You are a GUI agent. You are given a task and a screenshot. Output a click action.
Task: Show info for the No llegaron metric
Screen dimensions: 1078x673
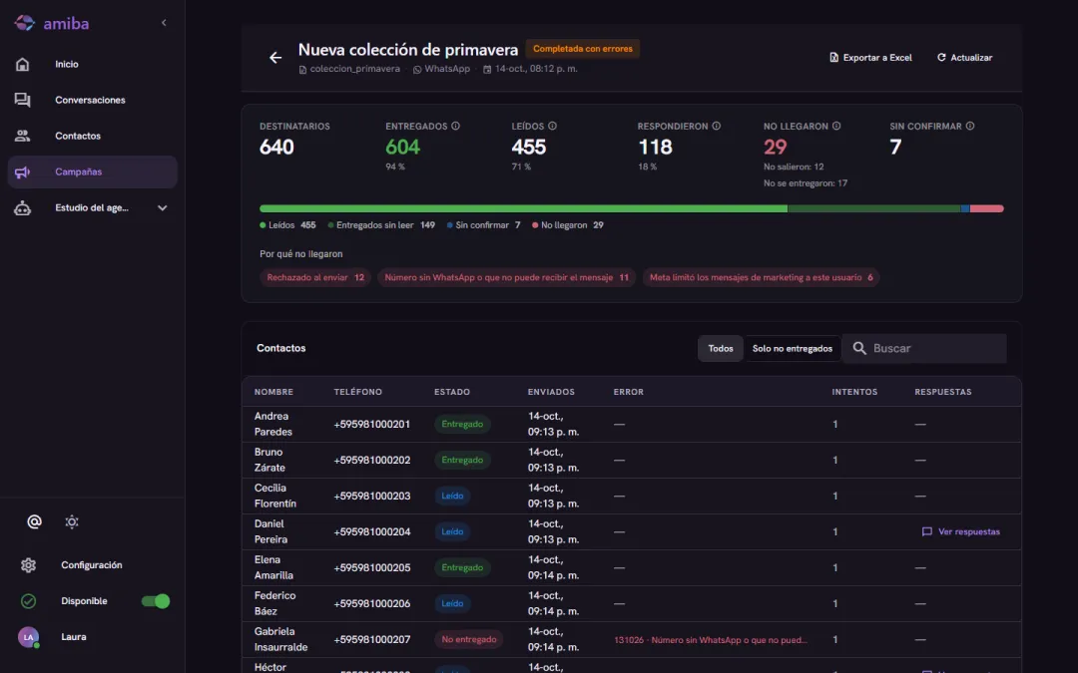(x=836, y=127)
